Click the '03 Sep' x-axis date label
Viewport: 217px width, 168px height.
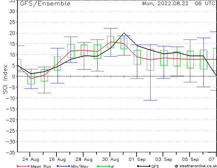(164, 159)
